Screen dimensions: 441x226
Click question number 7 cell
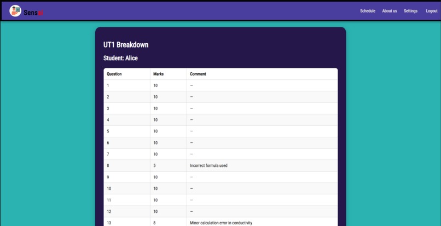(x=127, y=154)
